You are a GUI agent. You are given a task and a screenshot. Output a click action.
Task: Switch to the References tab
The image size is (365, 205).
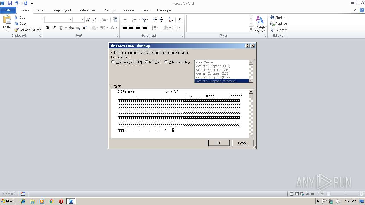(x=87, y=10)
